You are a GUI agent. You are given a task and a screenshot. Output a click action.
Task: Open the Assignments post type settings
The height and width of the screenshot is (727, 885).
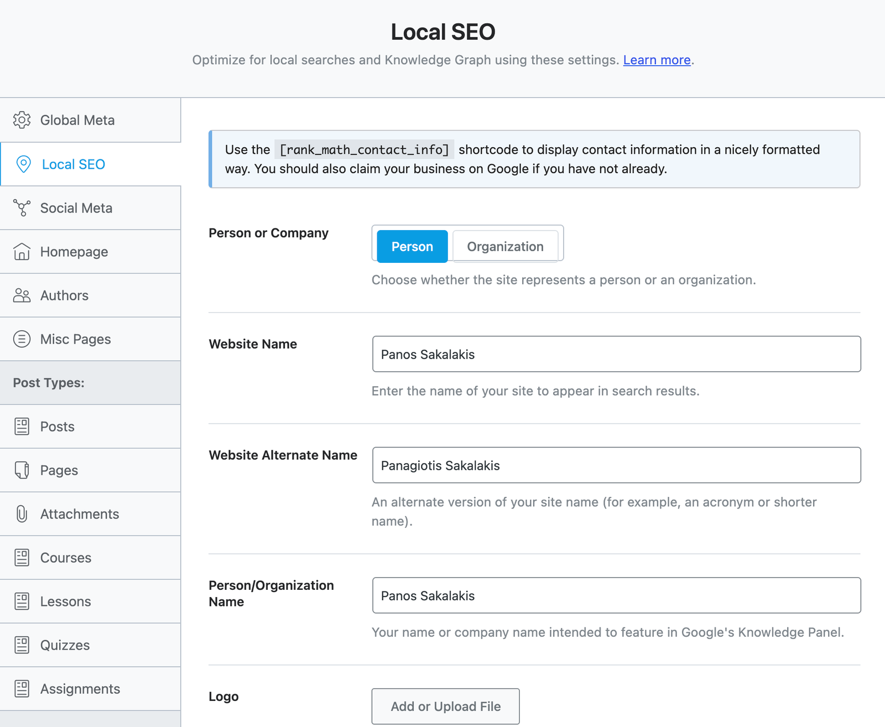pos(90,689)
